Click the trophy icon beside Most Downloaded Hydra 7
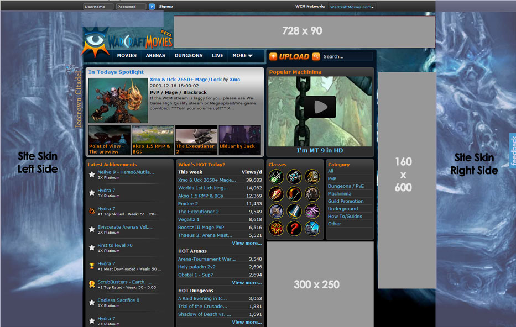The width and height of the screenshot is (516, 327). coord(92,266)
